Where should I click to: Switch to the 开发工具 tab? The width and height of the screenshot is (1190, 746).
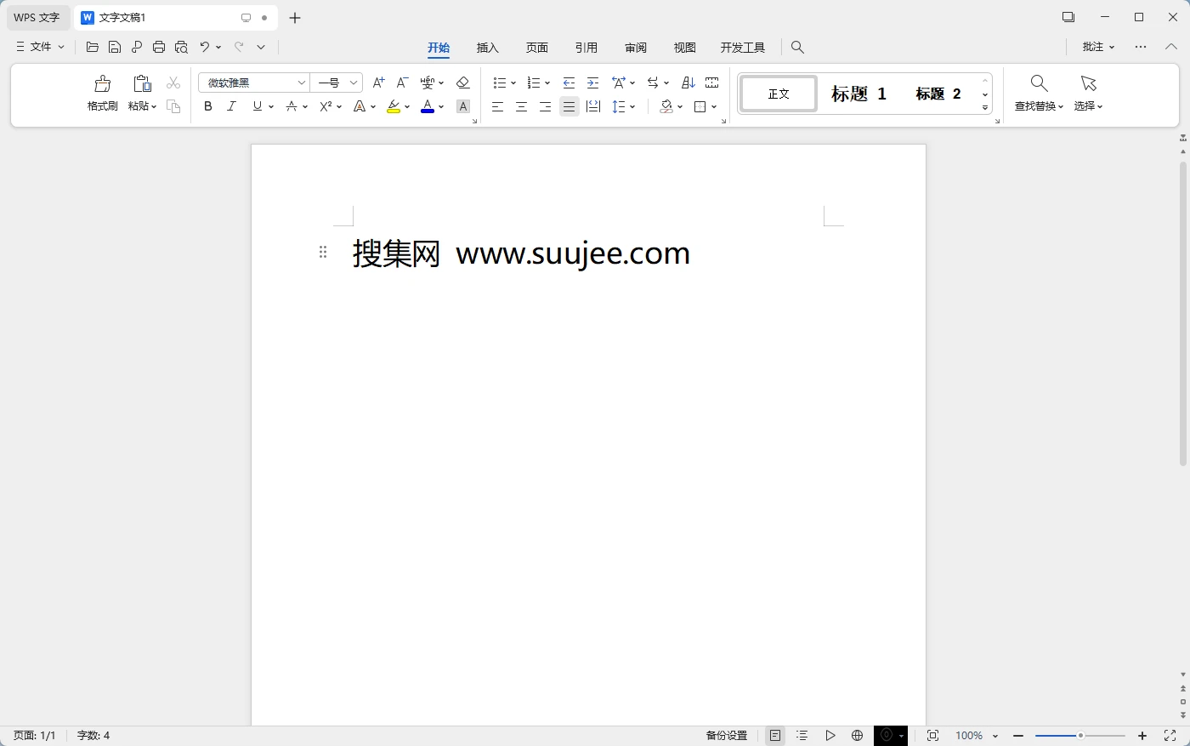pyautogui.click(x=743, y=48)
